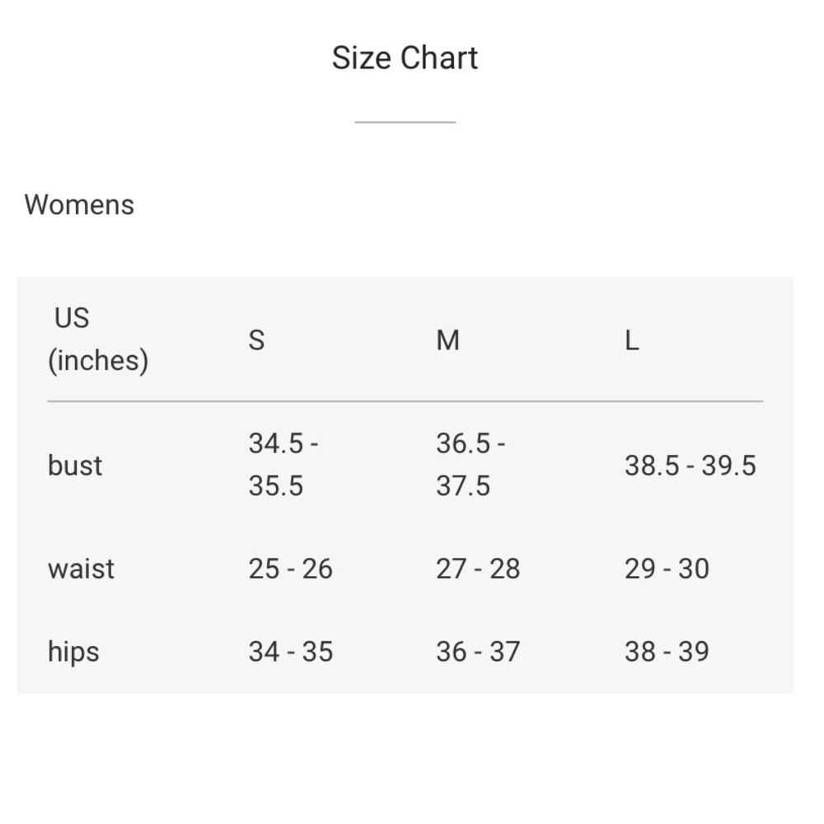Click the waist row label

tap(81, 569)
